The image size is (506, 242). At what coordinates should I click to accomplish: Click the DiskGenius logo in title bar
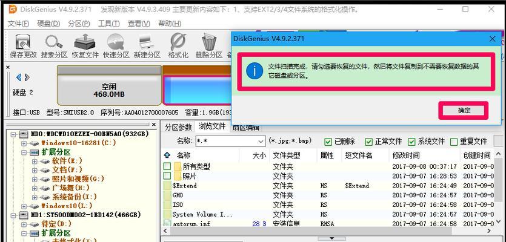tap(13, 9)
